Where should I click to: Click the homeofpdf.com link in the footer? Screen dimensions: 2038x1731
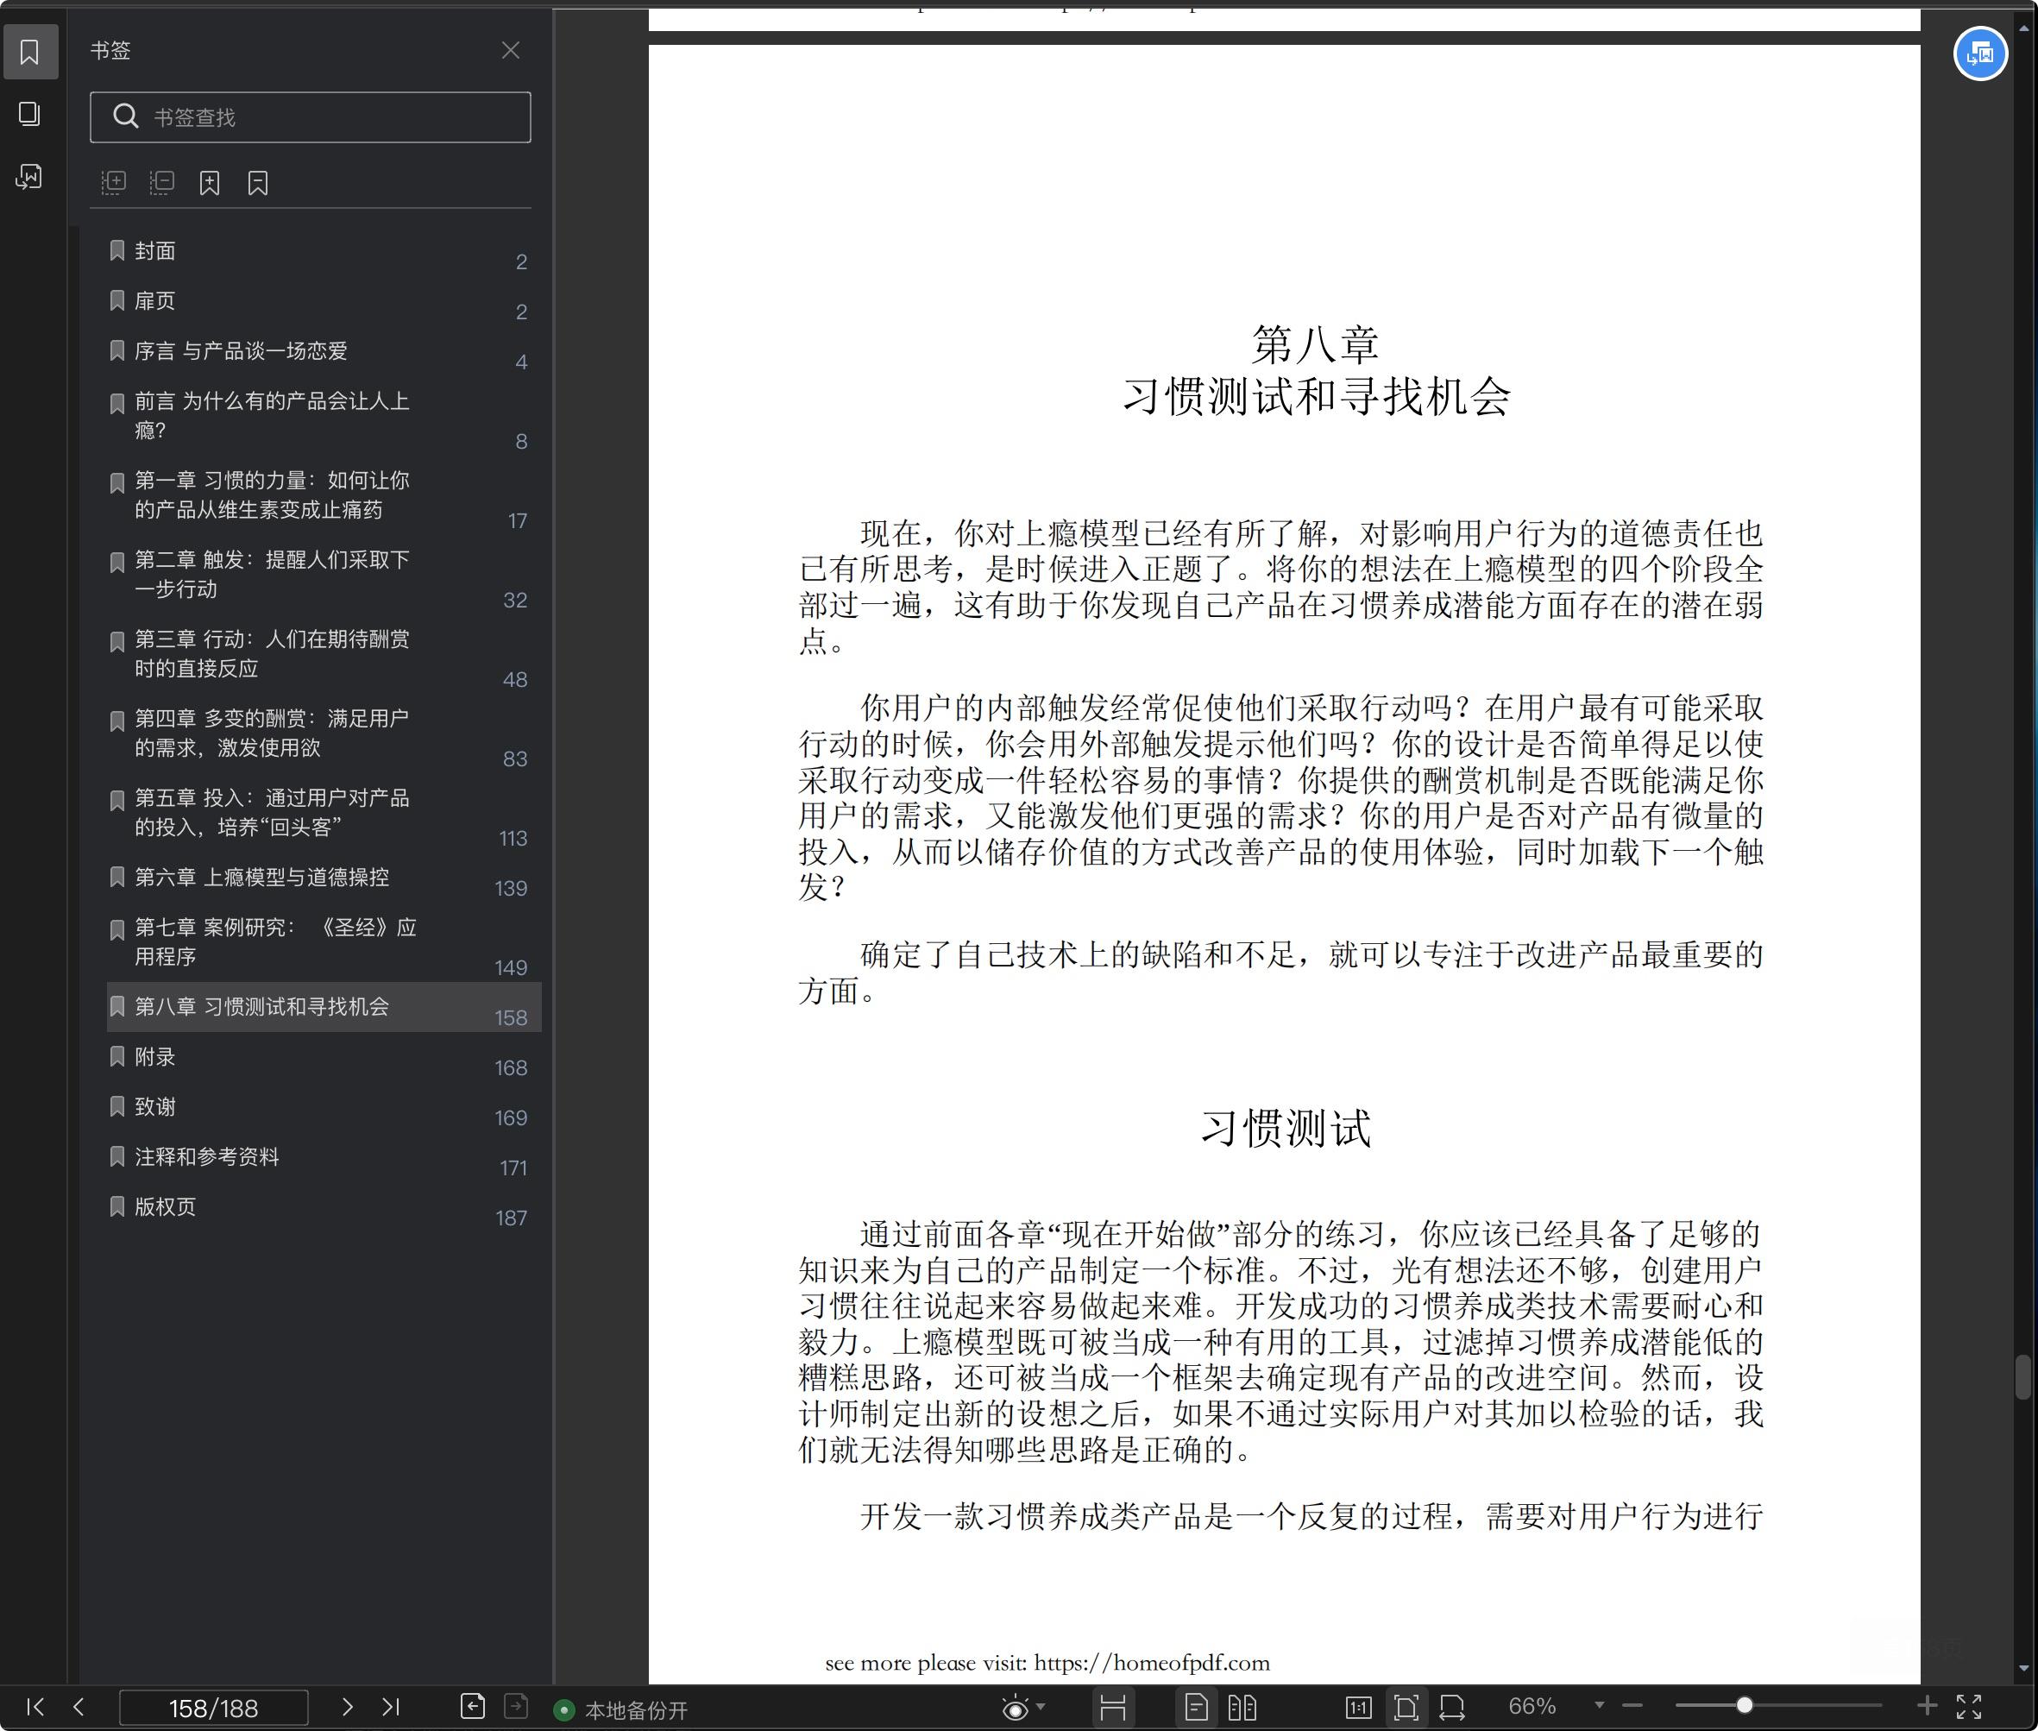pos(1151,1664)
